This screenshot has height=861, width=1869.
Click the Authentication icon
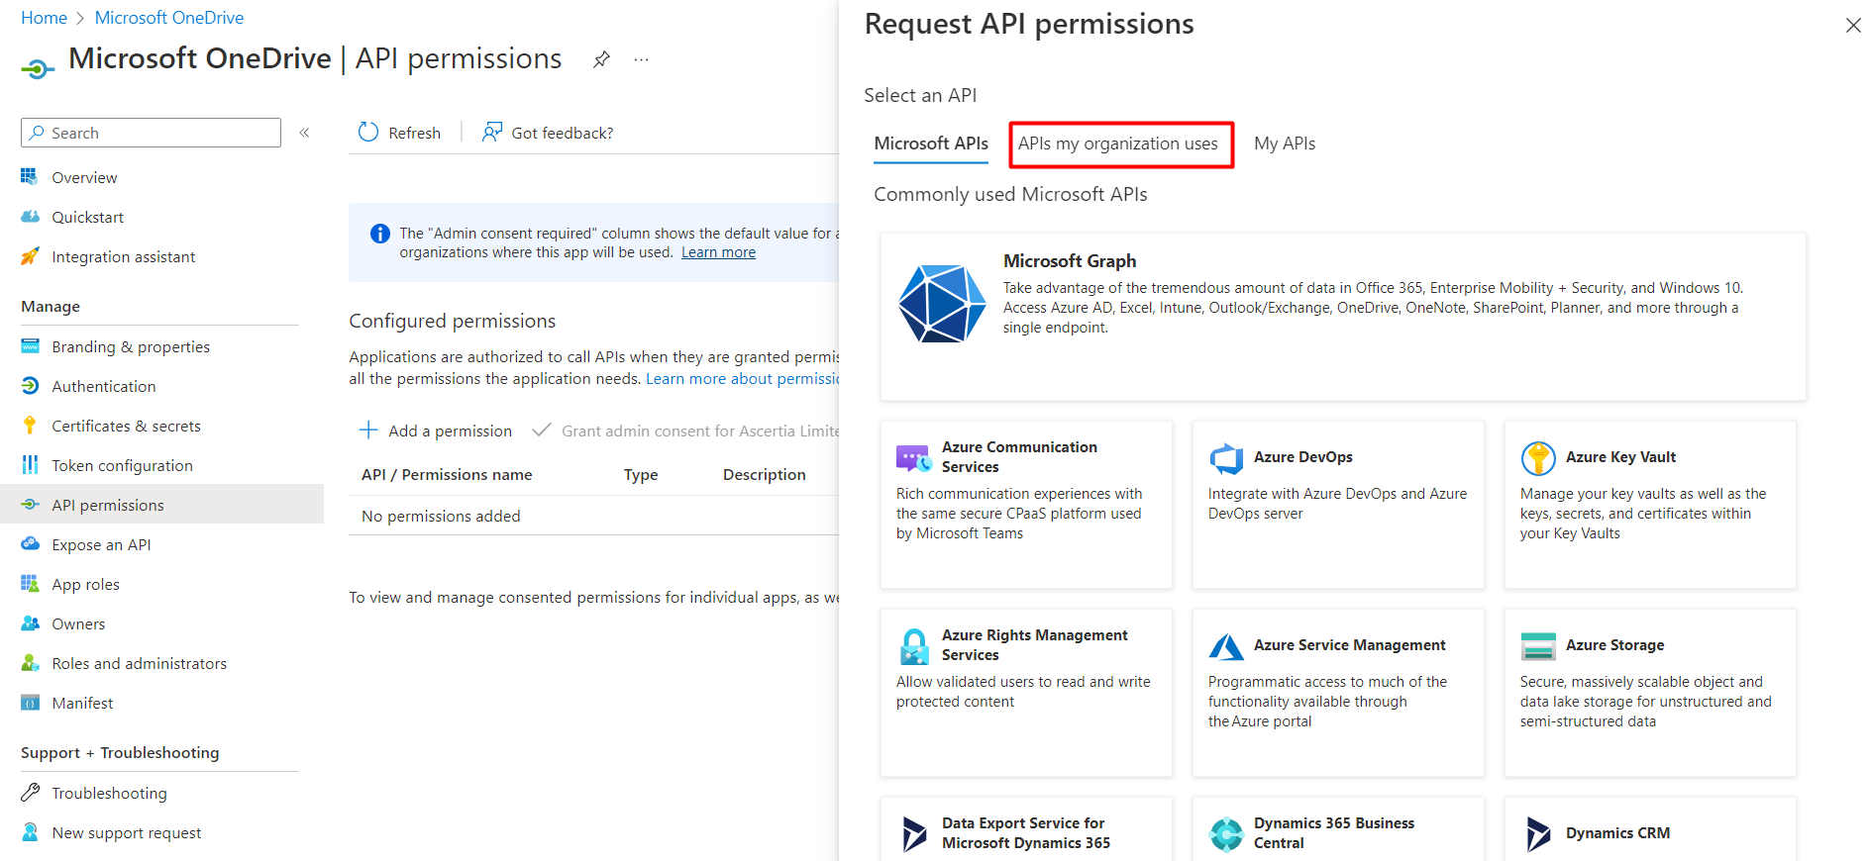pyautogui.click(x=30, y=386)
